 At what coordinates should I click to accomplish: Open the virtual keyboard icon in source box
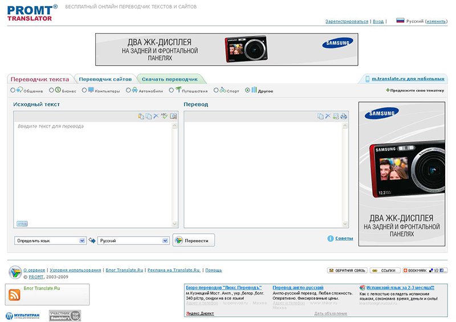coord(22,223)
